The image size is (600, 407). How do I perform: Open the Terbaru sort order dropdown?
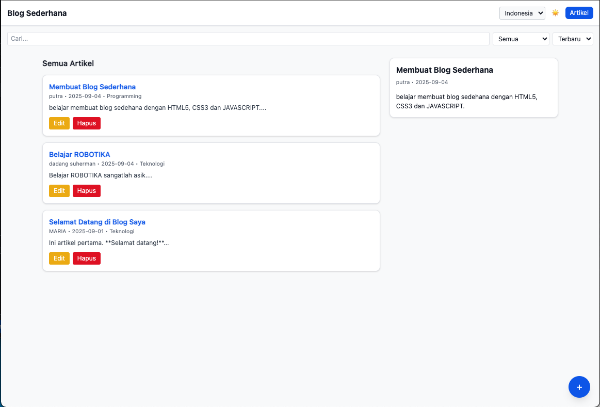pos(573,38)
